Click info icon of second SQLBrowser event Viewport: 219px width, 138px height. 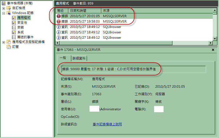(x=58, y=32)
